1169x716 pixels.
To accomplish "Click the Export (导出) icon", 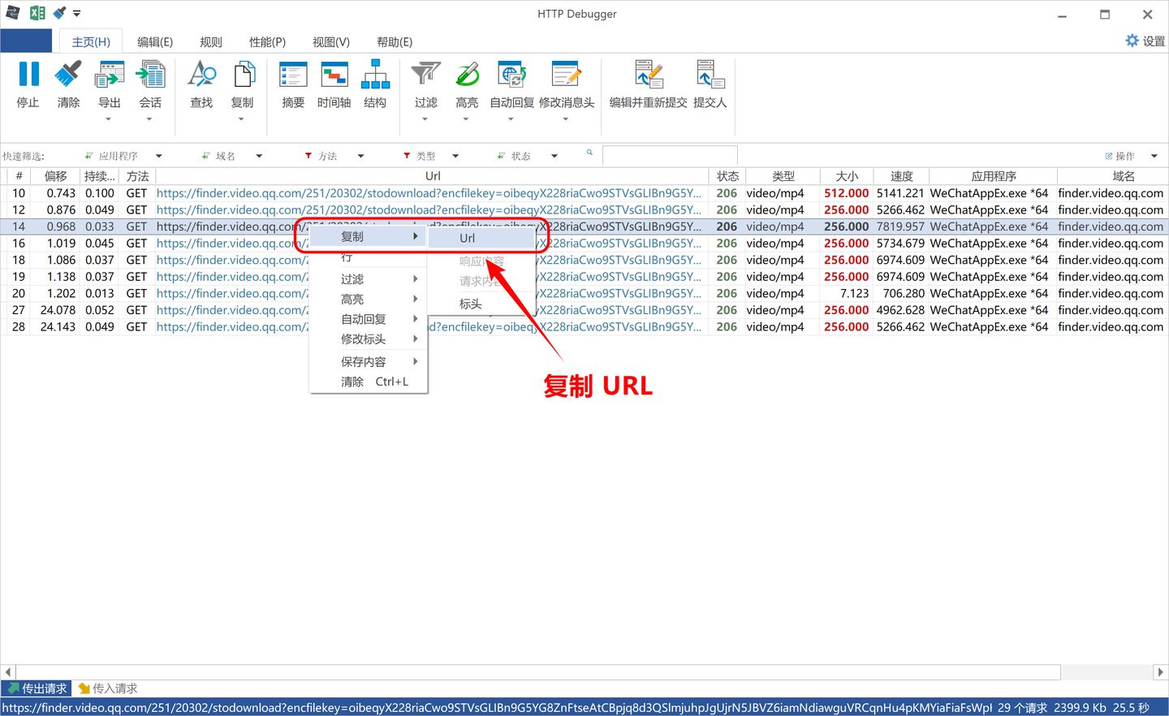I will point(109,75).
